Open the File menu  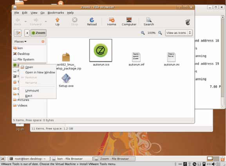point(17,13)
